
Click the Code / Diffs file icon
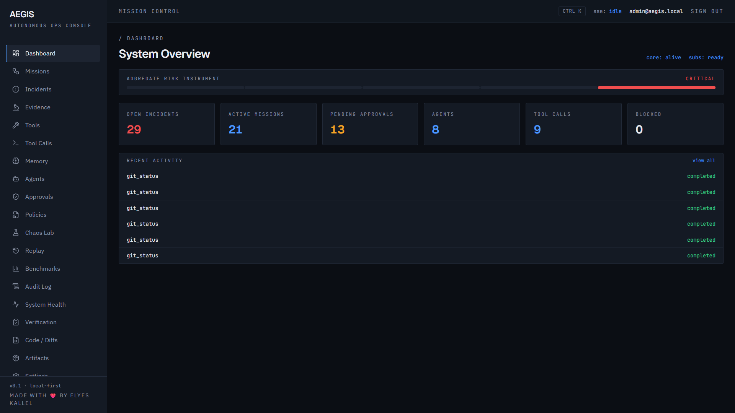(x=16, y=340)
